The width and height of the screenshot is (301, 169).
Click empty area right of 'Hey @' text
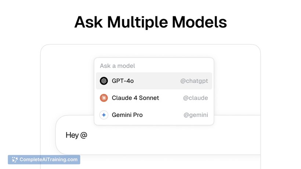[173, 135]
